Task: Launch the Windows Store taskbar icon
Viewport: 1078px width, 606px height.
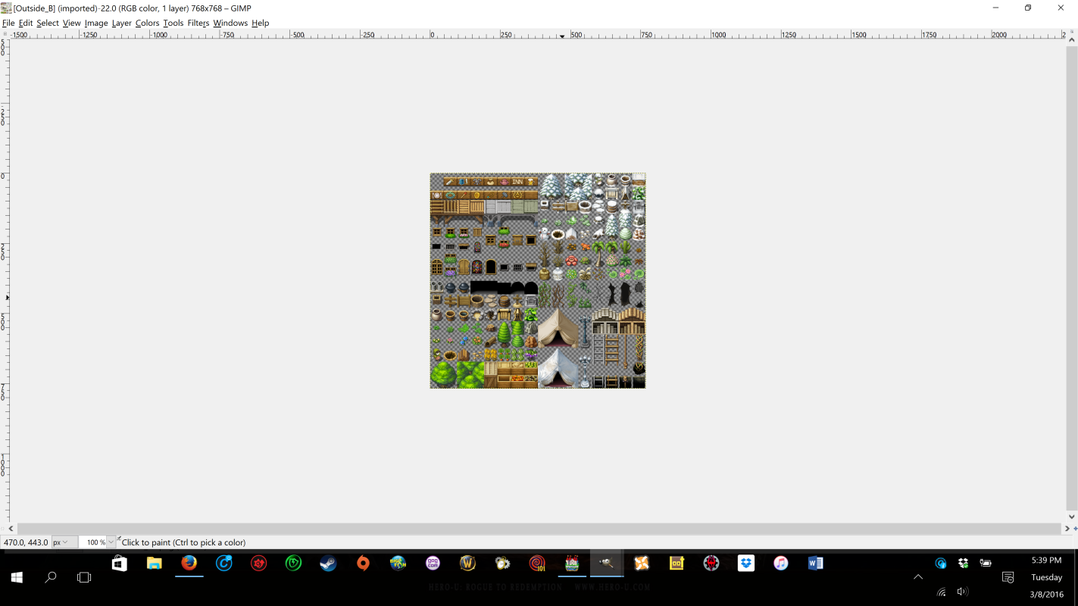Action: click(x=119, y=564)
